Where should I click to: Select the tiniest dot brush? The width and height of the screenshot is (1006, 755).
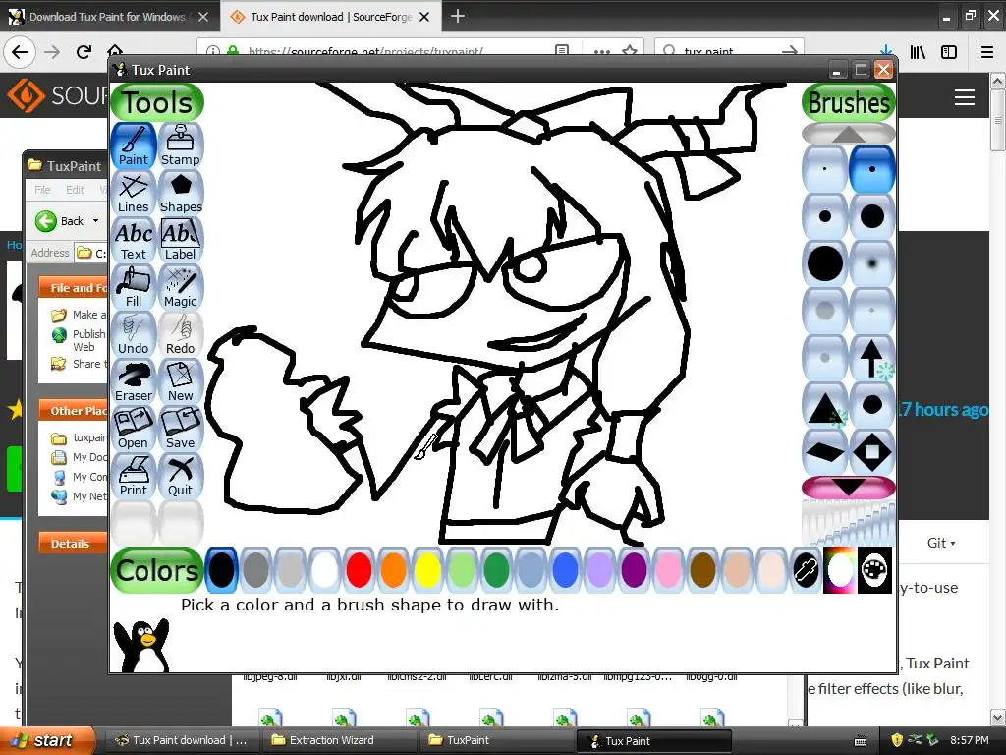[x=825, y=169]
